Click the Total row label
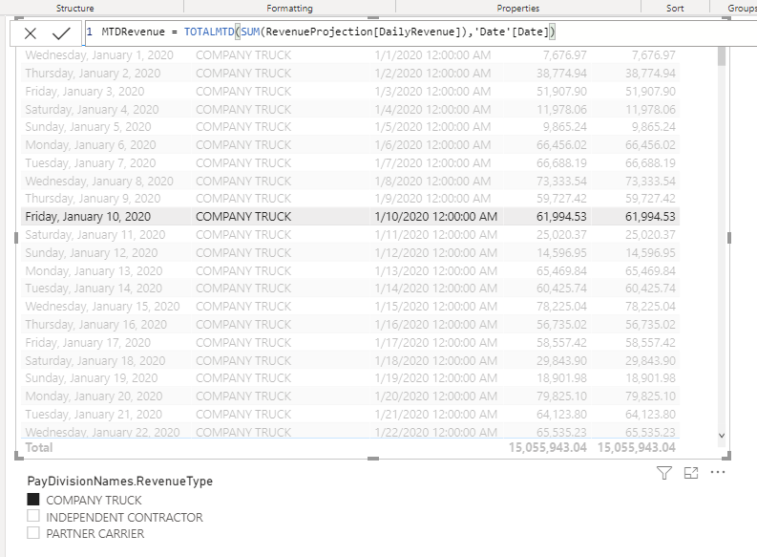Image resolution: width=757 pixels, height=557 pixels. coord(38,447)
